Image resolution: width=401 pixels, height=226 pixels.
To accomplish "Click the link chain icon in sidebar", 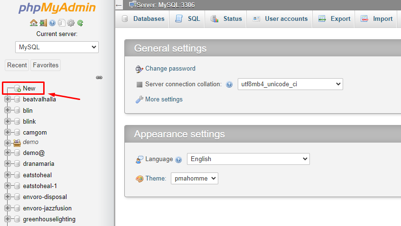I will point(99,77).
